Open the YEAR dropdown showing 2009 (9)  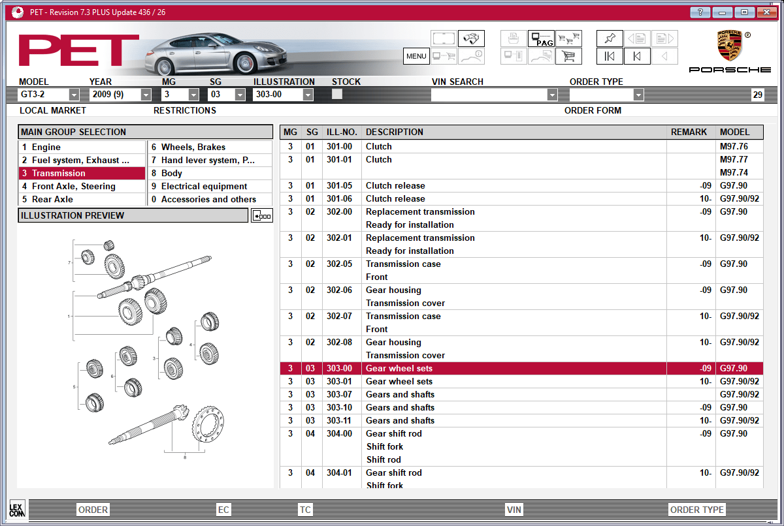pyautogui.click(x=146, y=95)
